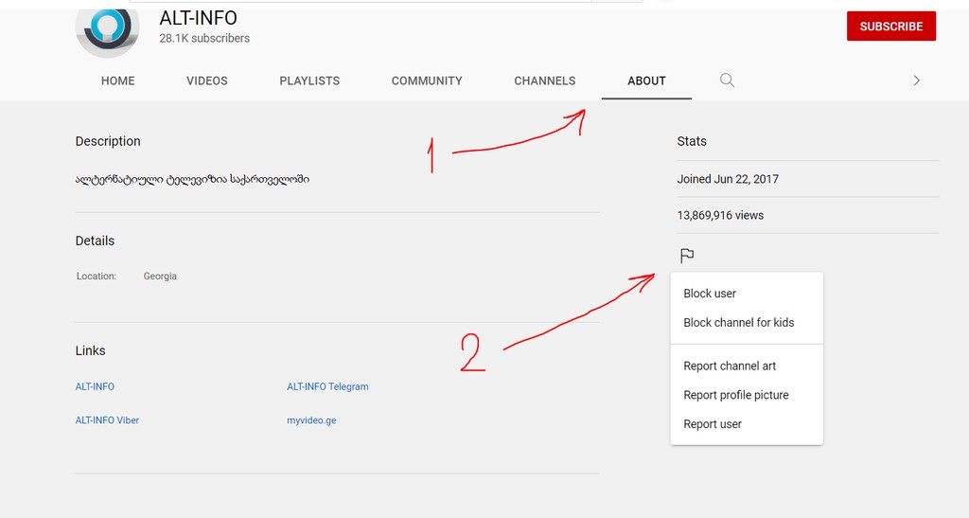Click the Stats heading
Viewport: 969px width, 518px height.
692,141
